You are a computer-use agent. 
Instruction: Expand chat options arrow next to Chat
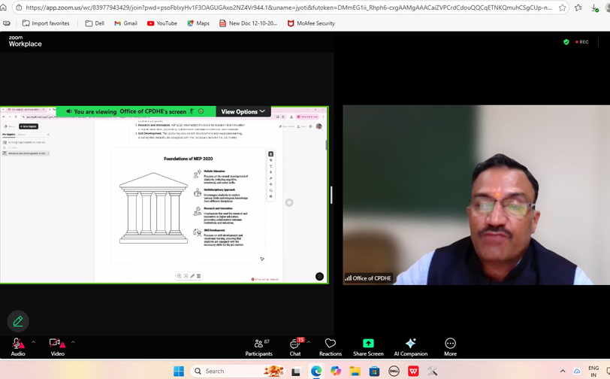tap(309, 342)
